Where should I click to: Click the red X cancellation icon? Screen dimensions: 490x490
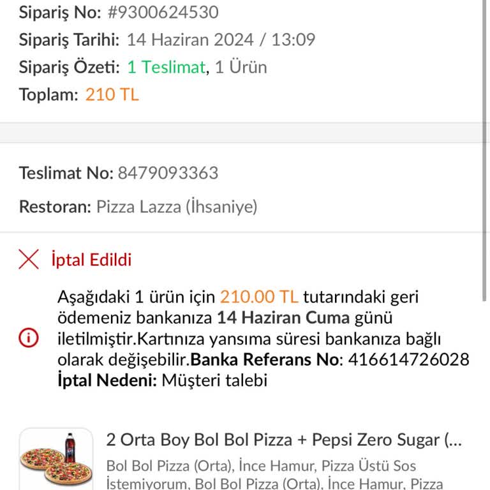(29, 260)
